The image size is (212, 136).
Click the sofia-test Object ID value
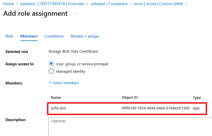click(156, 108)
